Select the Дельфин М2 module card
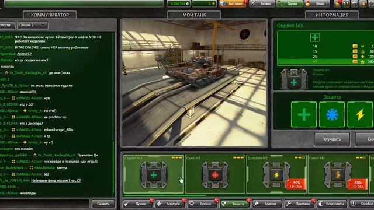 click(276, 174)
